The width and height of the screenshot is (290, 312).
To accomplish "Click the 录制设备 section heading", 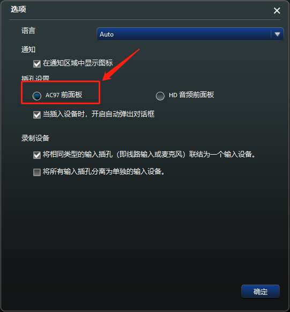I will (35, 138).
